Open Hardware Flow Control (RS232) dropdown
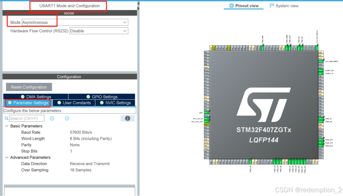The image size is (343, 196). (x=99, y=31)
